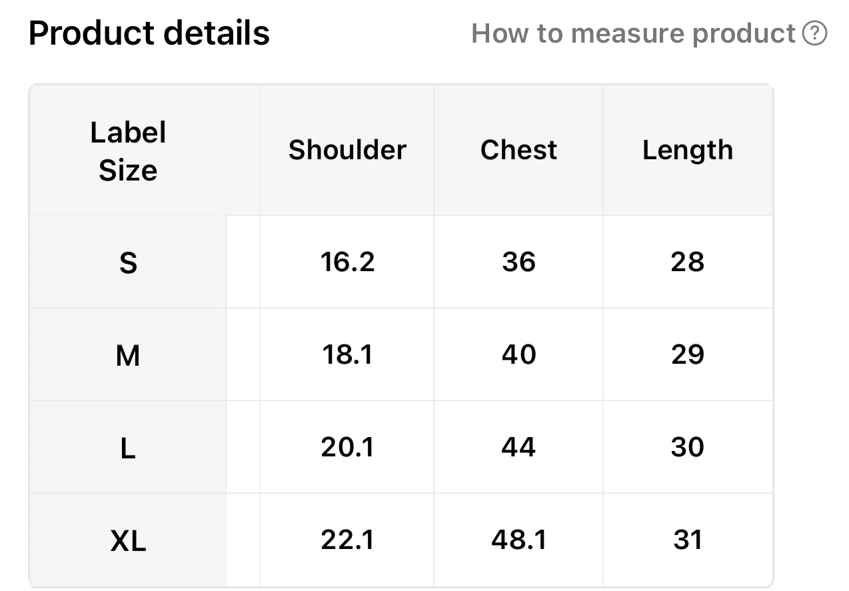Select the S size row label

pyautogui.click(x=128, y=263)
